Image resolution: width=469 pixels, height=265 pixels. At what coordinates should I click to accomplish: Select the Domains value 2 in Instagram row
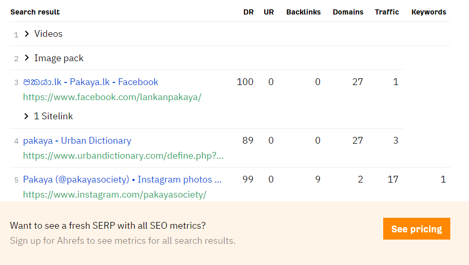(360, 179)
